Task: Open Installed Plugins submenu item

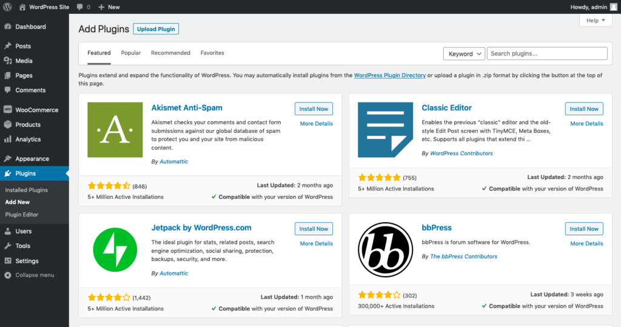Action: pyautogui.click(x=27, y=190)
